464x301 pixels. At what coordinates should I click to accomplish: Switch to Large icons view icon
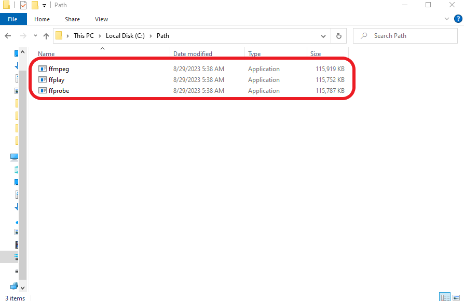click(456, 297)
